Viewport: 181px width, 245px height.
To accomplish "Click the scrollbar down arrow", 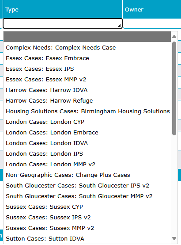I will pos(174,238).
